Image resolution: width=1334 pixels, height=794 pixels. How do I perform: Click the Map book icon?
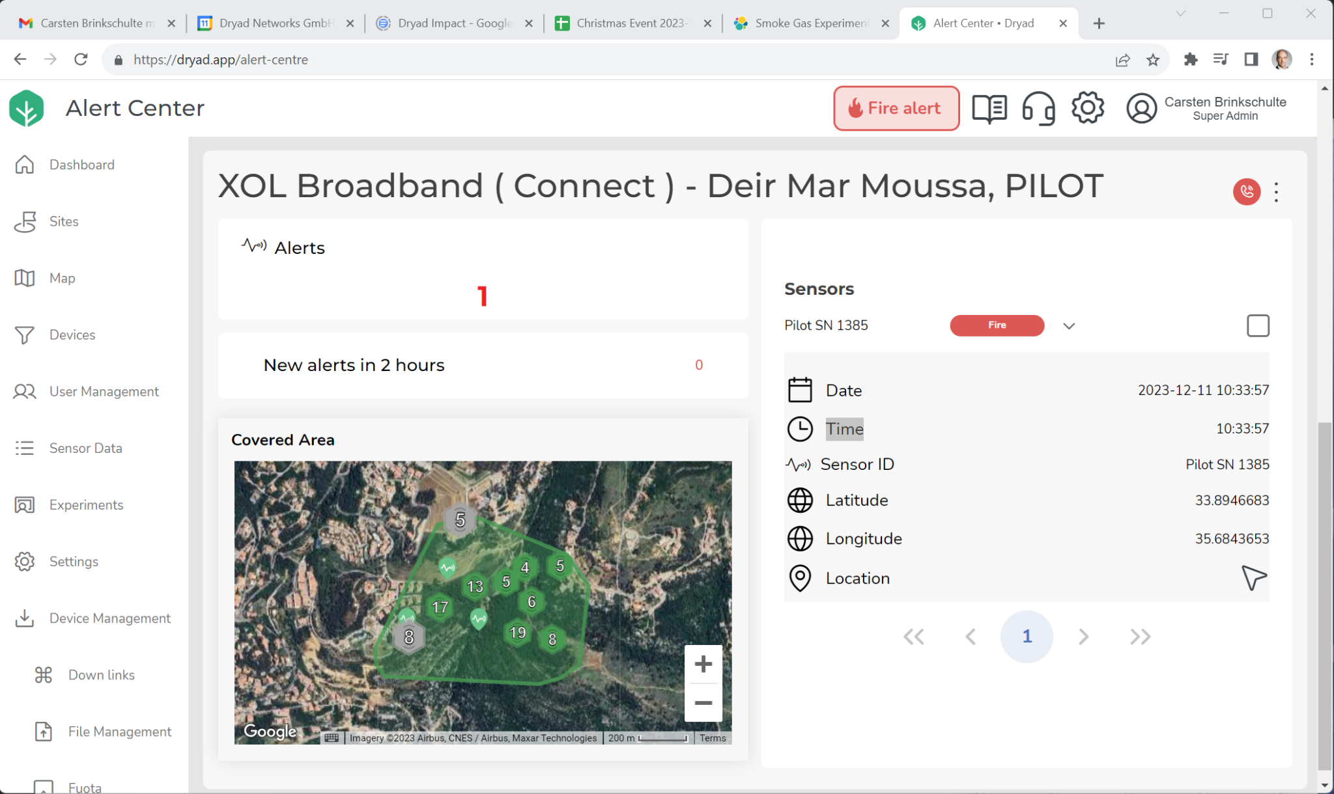point(25,278)
